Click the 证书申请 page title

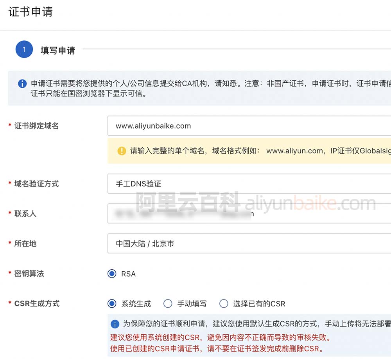tap(30, 12)
